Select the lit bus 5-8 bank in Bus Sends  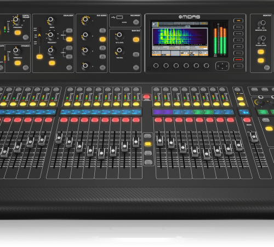[102, 39]
